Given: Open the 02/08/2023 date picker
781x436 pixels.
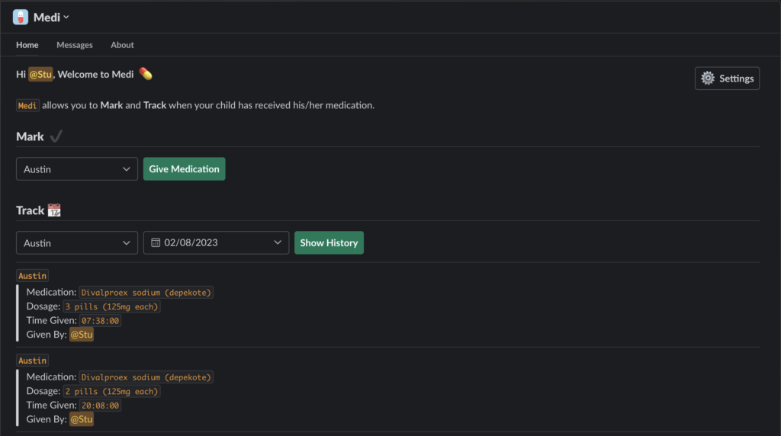Looking at the screenshot, I should tap(217, 243).
